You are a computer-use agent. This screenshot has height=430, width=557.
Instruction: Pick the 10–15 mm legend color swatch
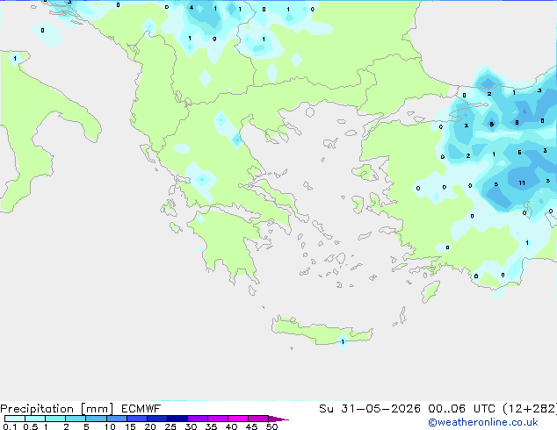tap(117, 419)
